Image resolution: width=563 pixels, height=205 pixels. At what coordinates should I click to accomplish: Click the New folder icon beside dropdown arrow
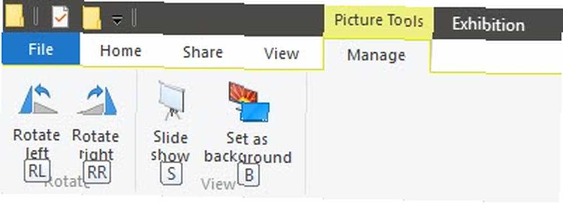click(92, 18)
